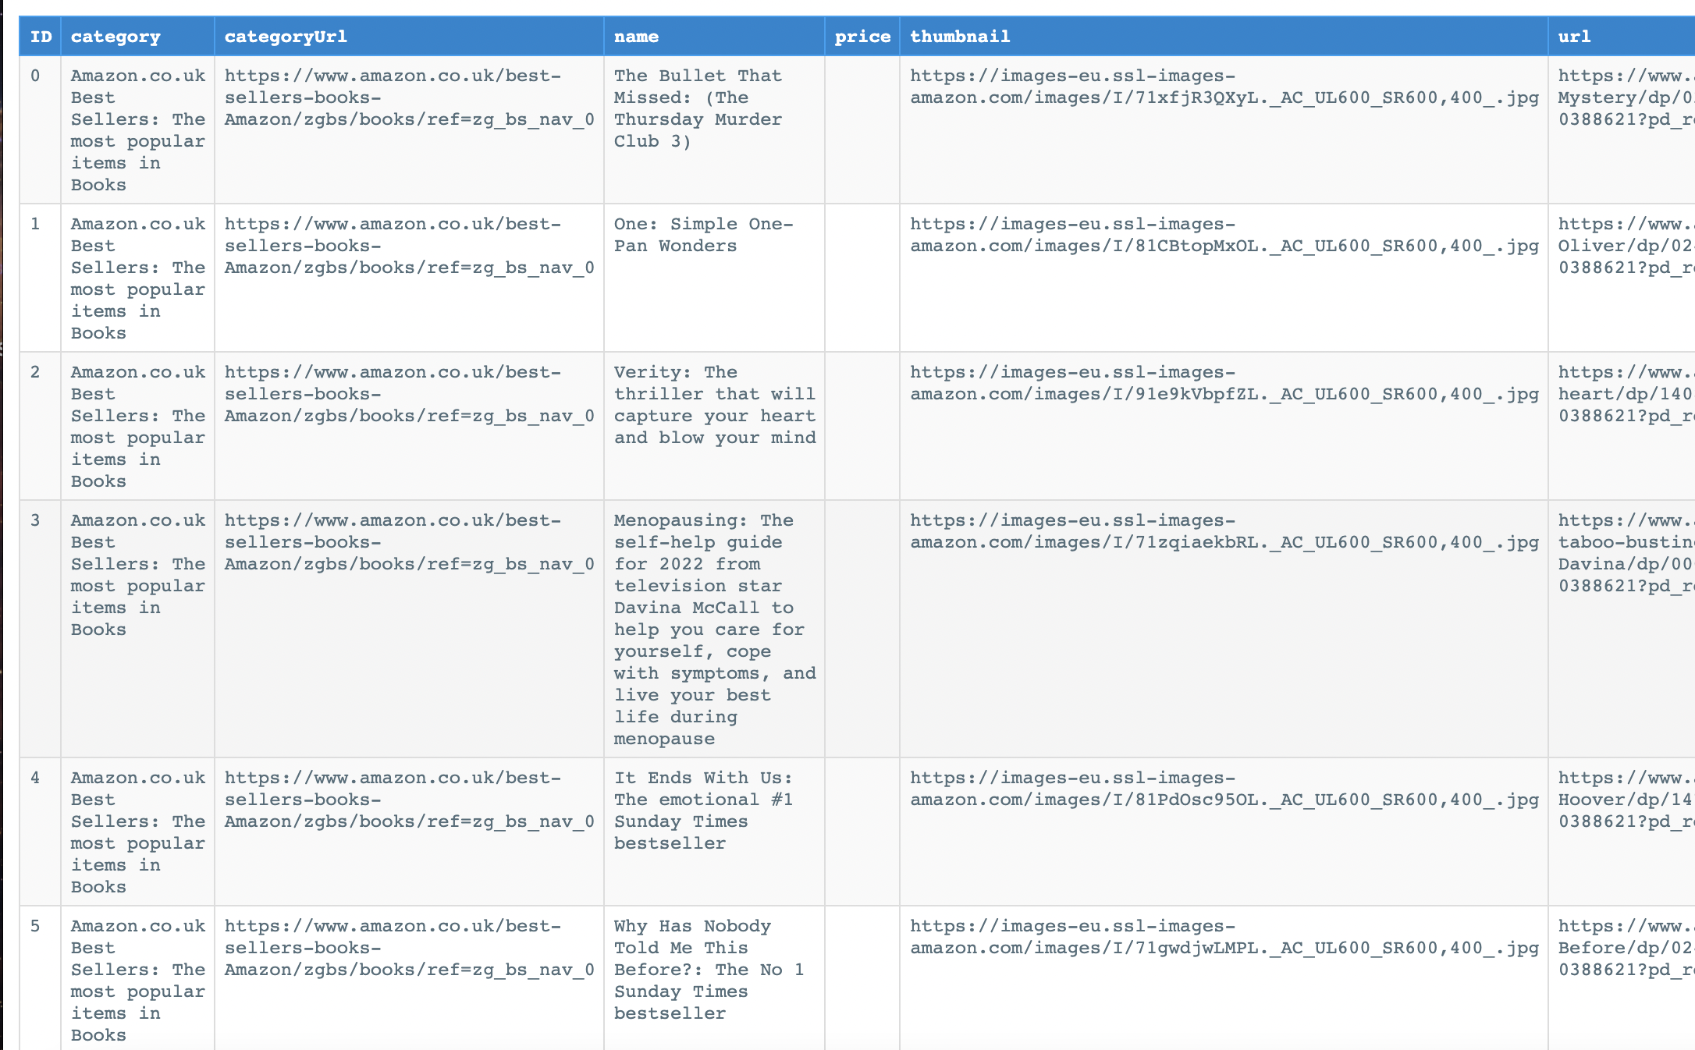
Task: Select the ID cell with value 1
Action: (x=41, y=278)
